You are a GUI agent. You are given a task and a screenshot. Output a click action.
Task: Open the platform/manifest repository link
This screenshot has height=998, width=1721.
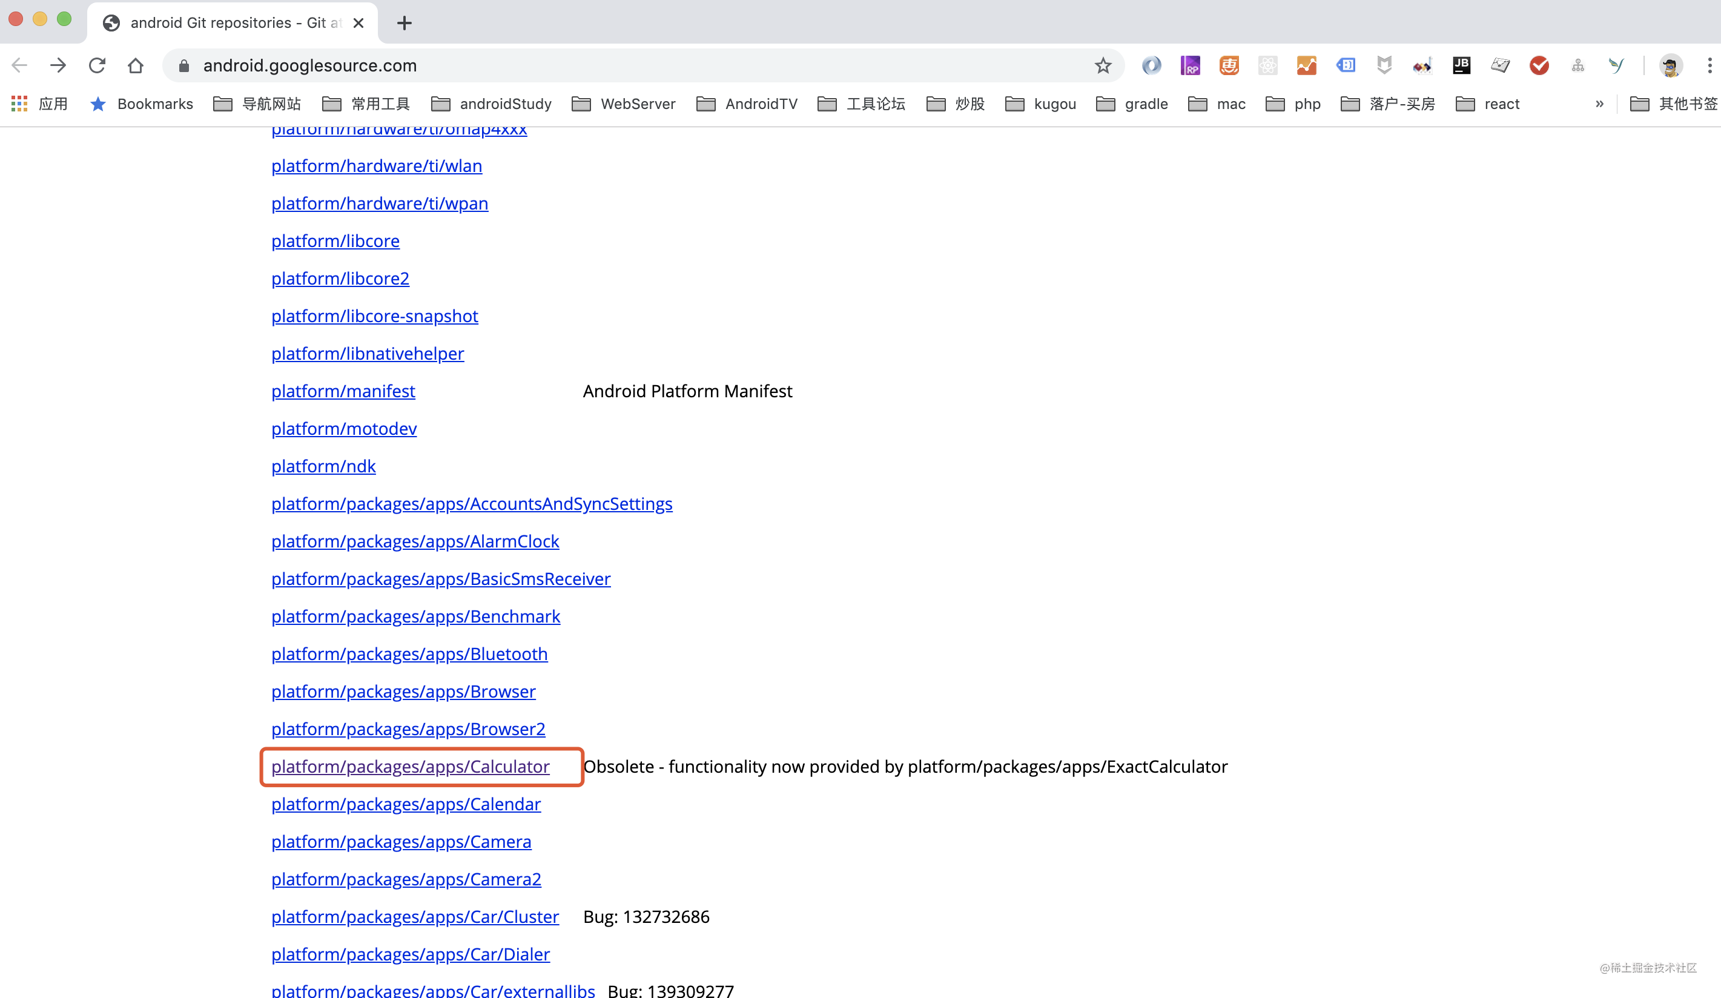(x=343, y=391)
